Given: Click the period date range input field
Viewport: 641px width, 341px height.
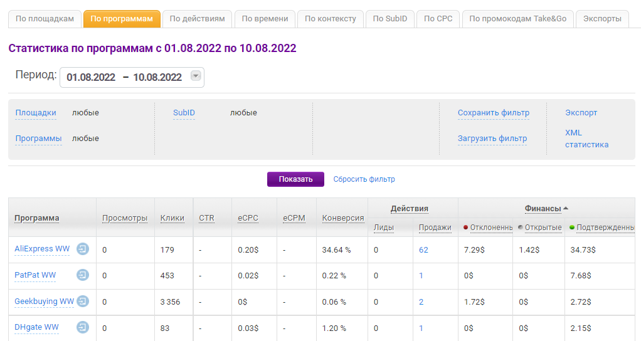Looking at the screenshot, I should click(124, 77).
